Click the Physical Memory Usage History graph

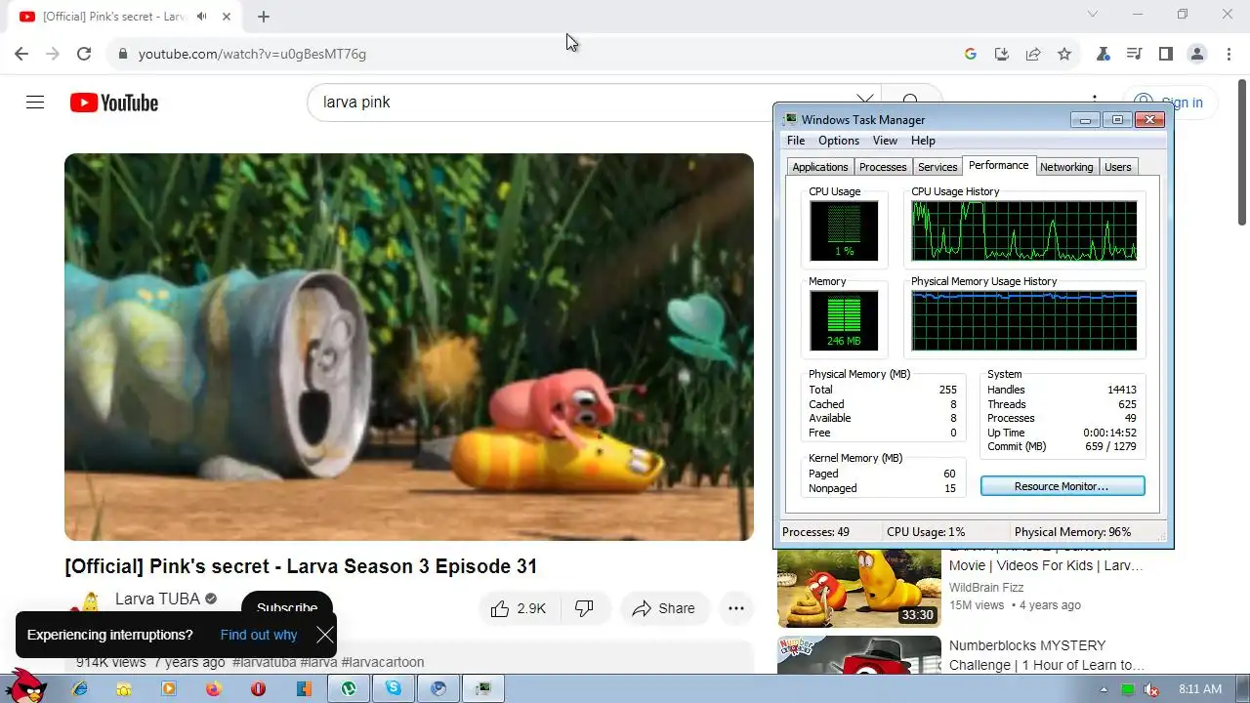point(1024,320)
